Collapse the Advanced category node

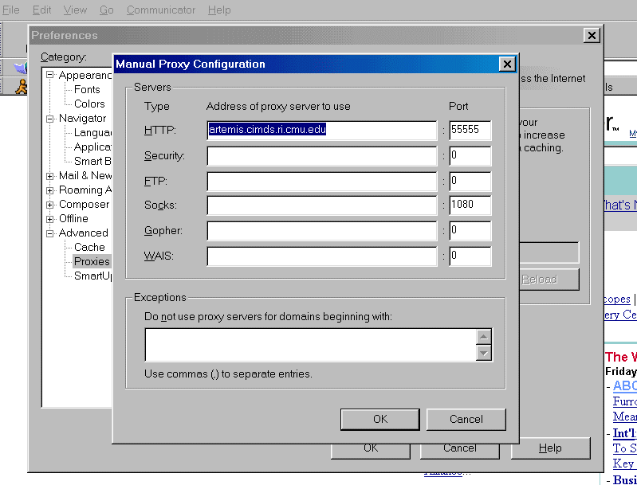pos(50,233)
